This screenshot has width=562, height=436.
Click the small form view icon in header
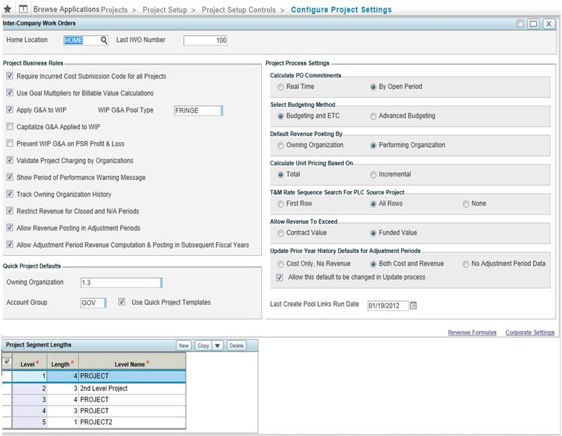tap(520, 23)
